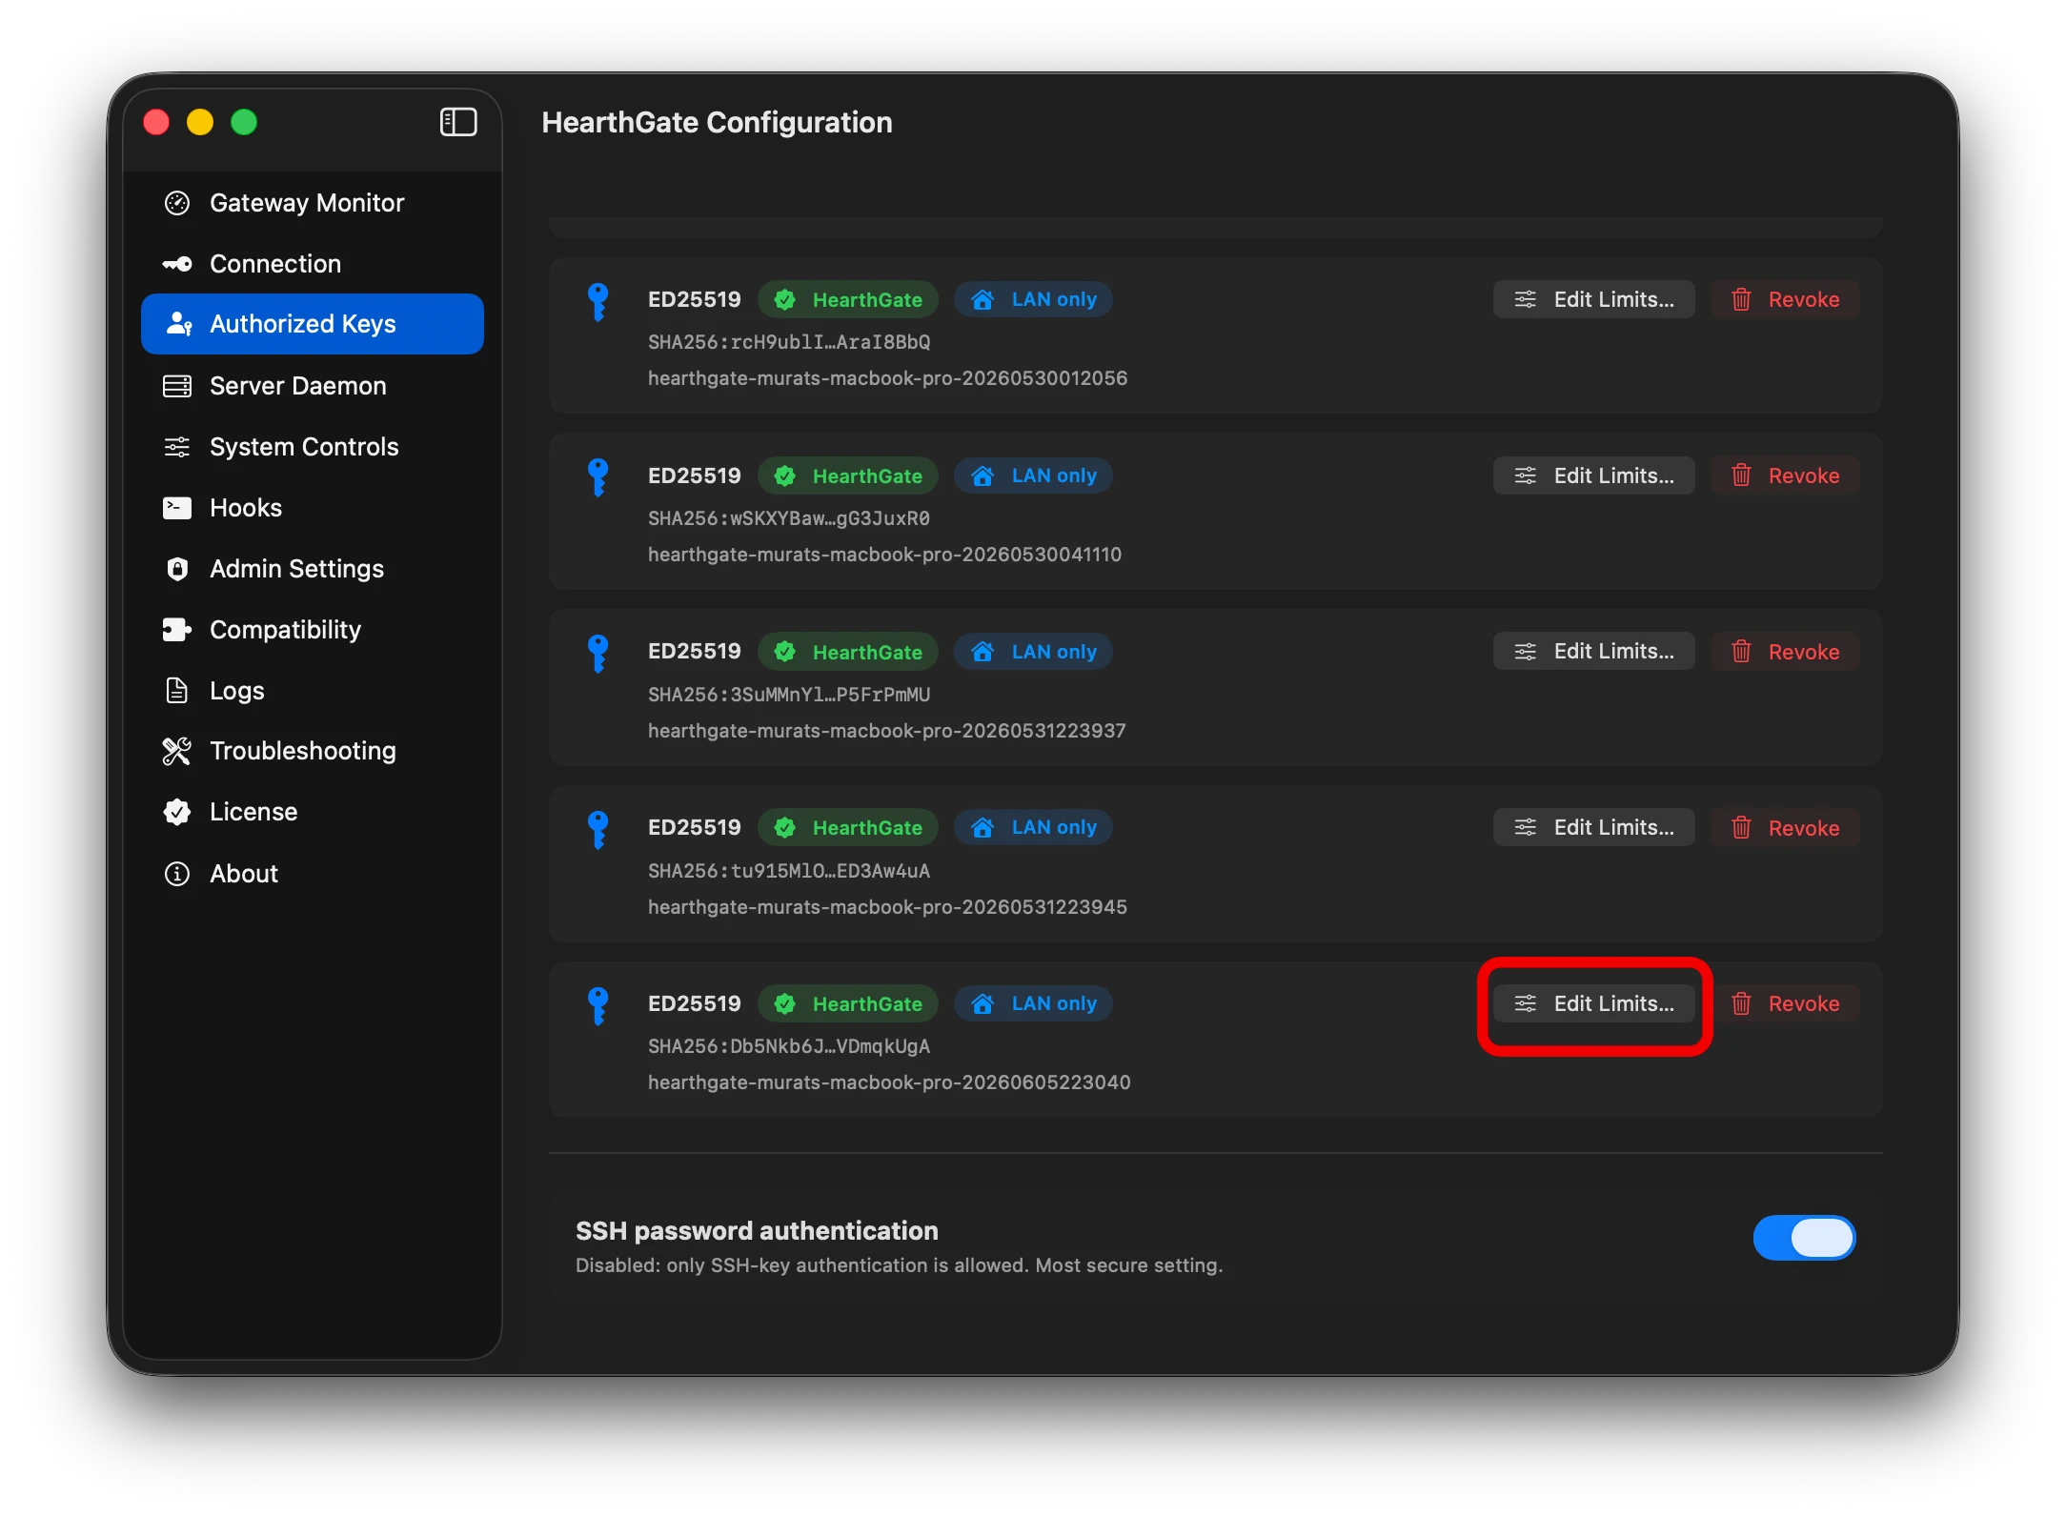Viewport: 2066px width, 1517px height.
Task: Click key icon of SHA256:rcH9ublI entry
Action: (x=598, y=302)
